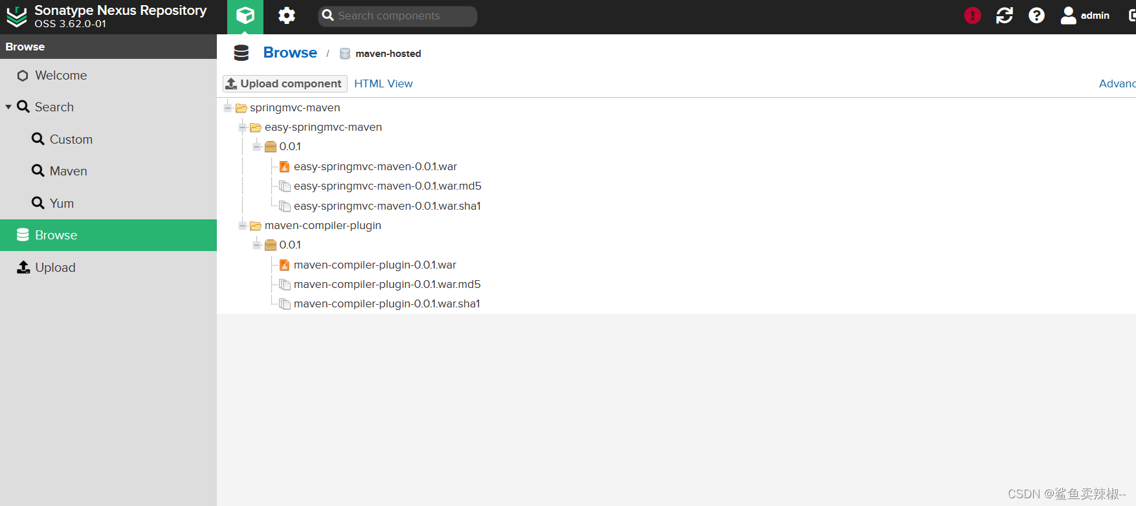Select Custom search in sidebar
This screenshot has height=506, width=1136.
coord(108,139)
